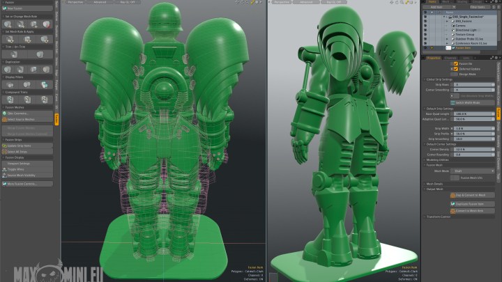The width and height of the screenshot is (502, 282).
Task: Click the orange Select Source Meshes icon
Action: [x=4, y=119]
